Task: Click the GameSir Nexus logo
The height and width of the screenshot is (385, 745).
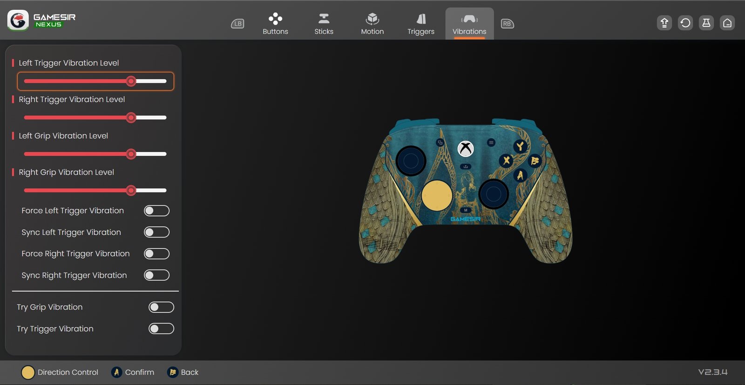Action: point(41,20)
